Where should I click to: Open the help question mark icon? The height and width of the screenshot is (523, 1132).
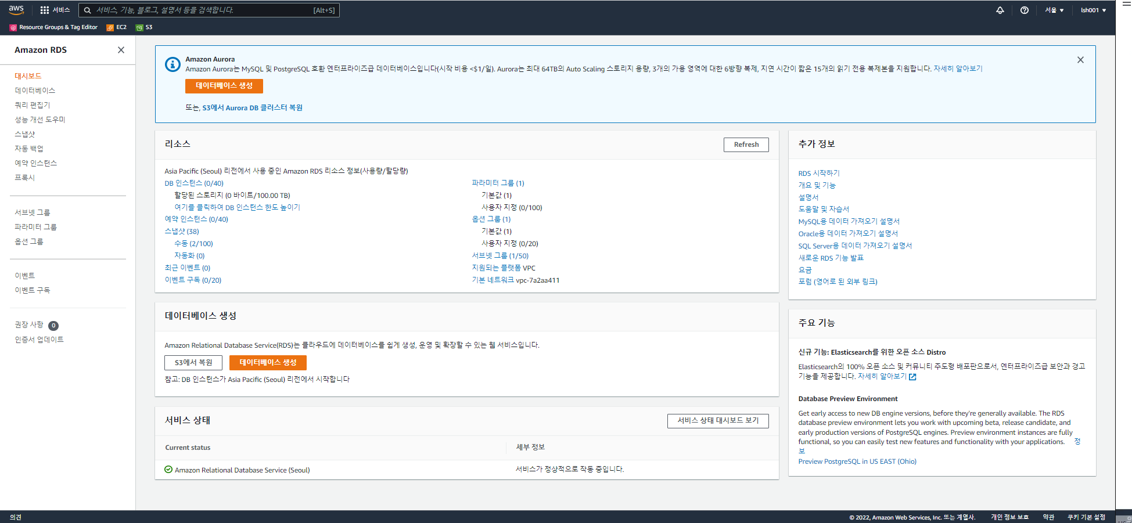coord(1025,10)
